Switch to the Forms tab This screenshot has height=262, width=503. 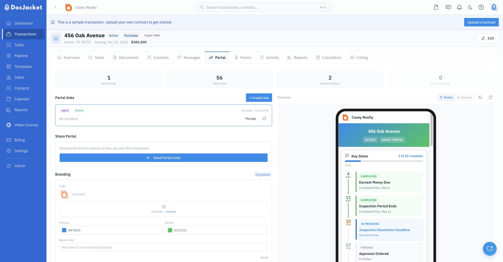click(243, 58)
